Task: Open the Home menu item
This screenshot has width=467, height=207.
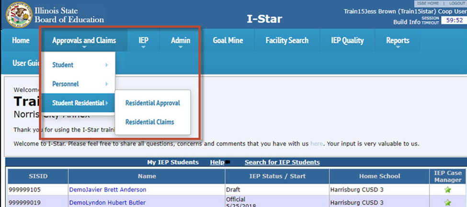Action: (21, 41)
